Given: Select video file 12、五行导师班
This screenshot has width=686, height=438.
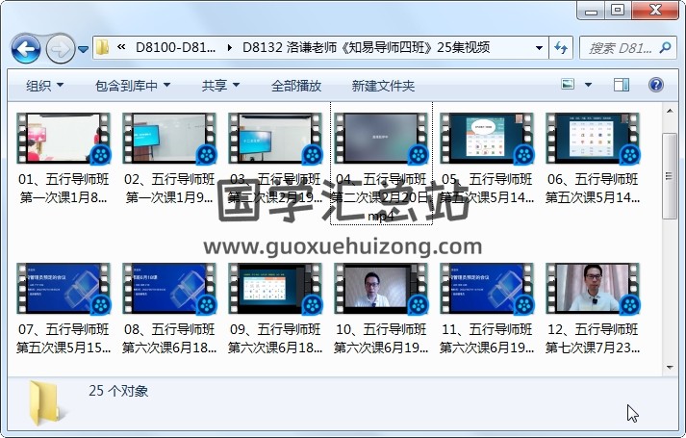Looking at the screenshot, I should (x=593, y=289).
